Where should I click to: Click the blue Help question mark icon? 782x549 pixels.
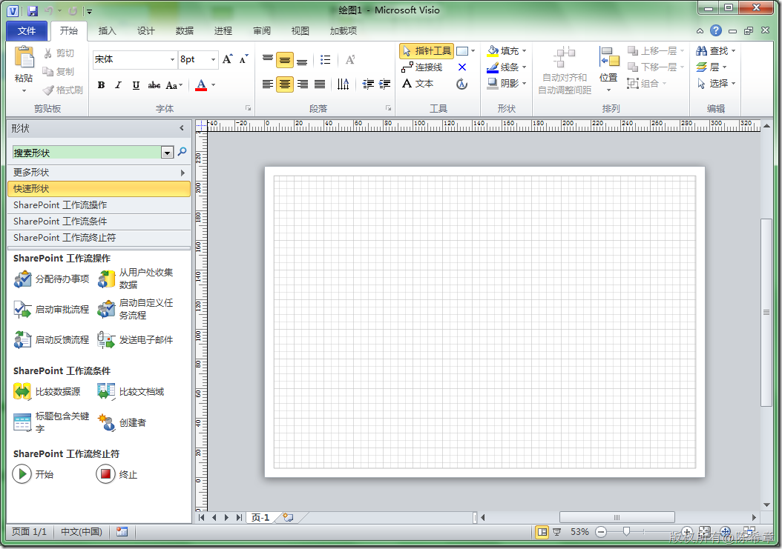716,30
